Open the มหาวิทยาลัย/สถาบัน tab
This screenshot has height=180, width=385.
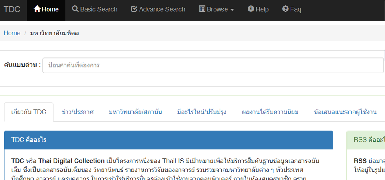click(135, 112)
